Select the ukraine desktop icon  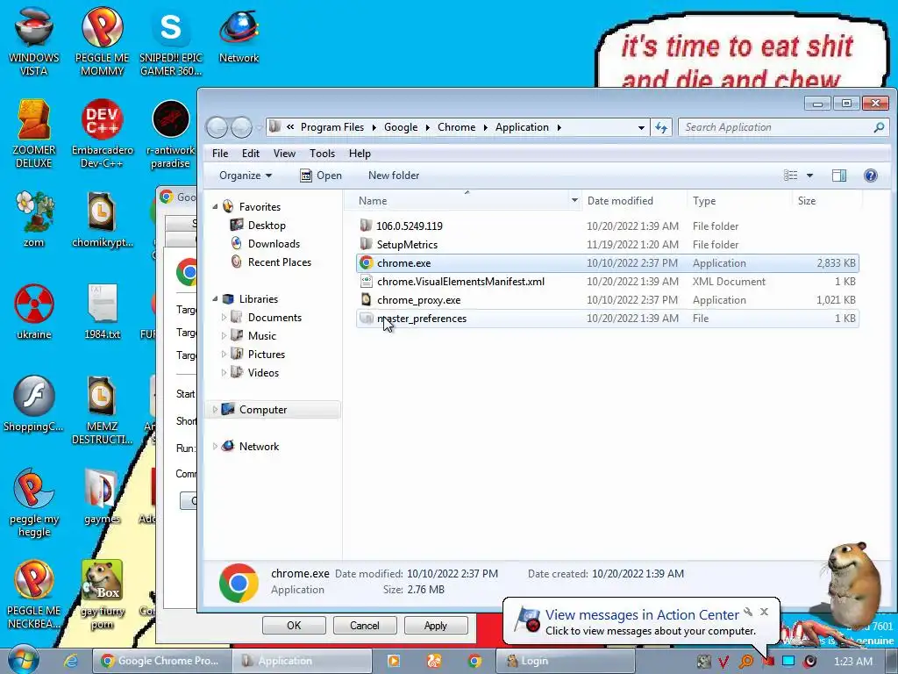pyautogui.click(x=34, y=311)
